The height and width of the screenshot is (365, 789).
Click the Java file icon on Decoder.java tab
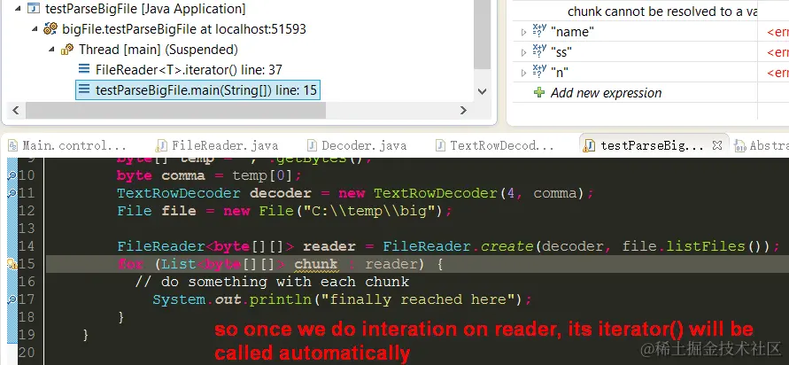point(312,146)
